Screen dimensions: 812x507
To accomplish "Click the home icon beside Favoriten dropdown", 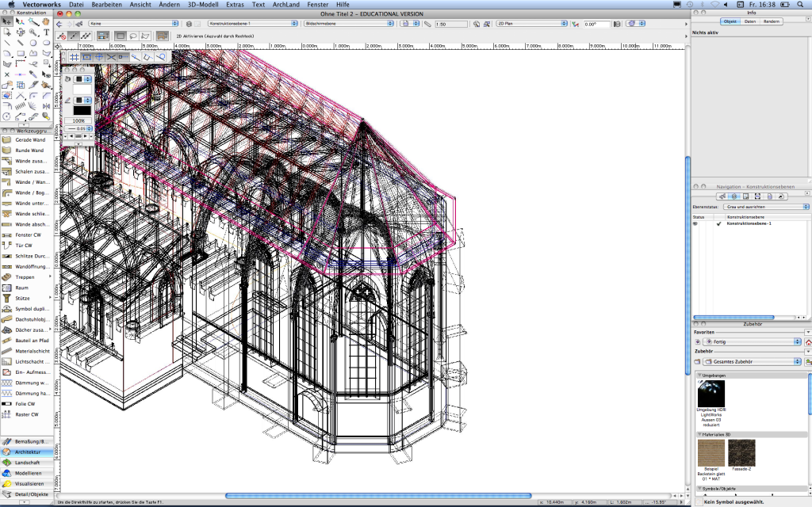I will click(808, 342).
